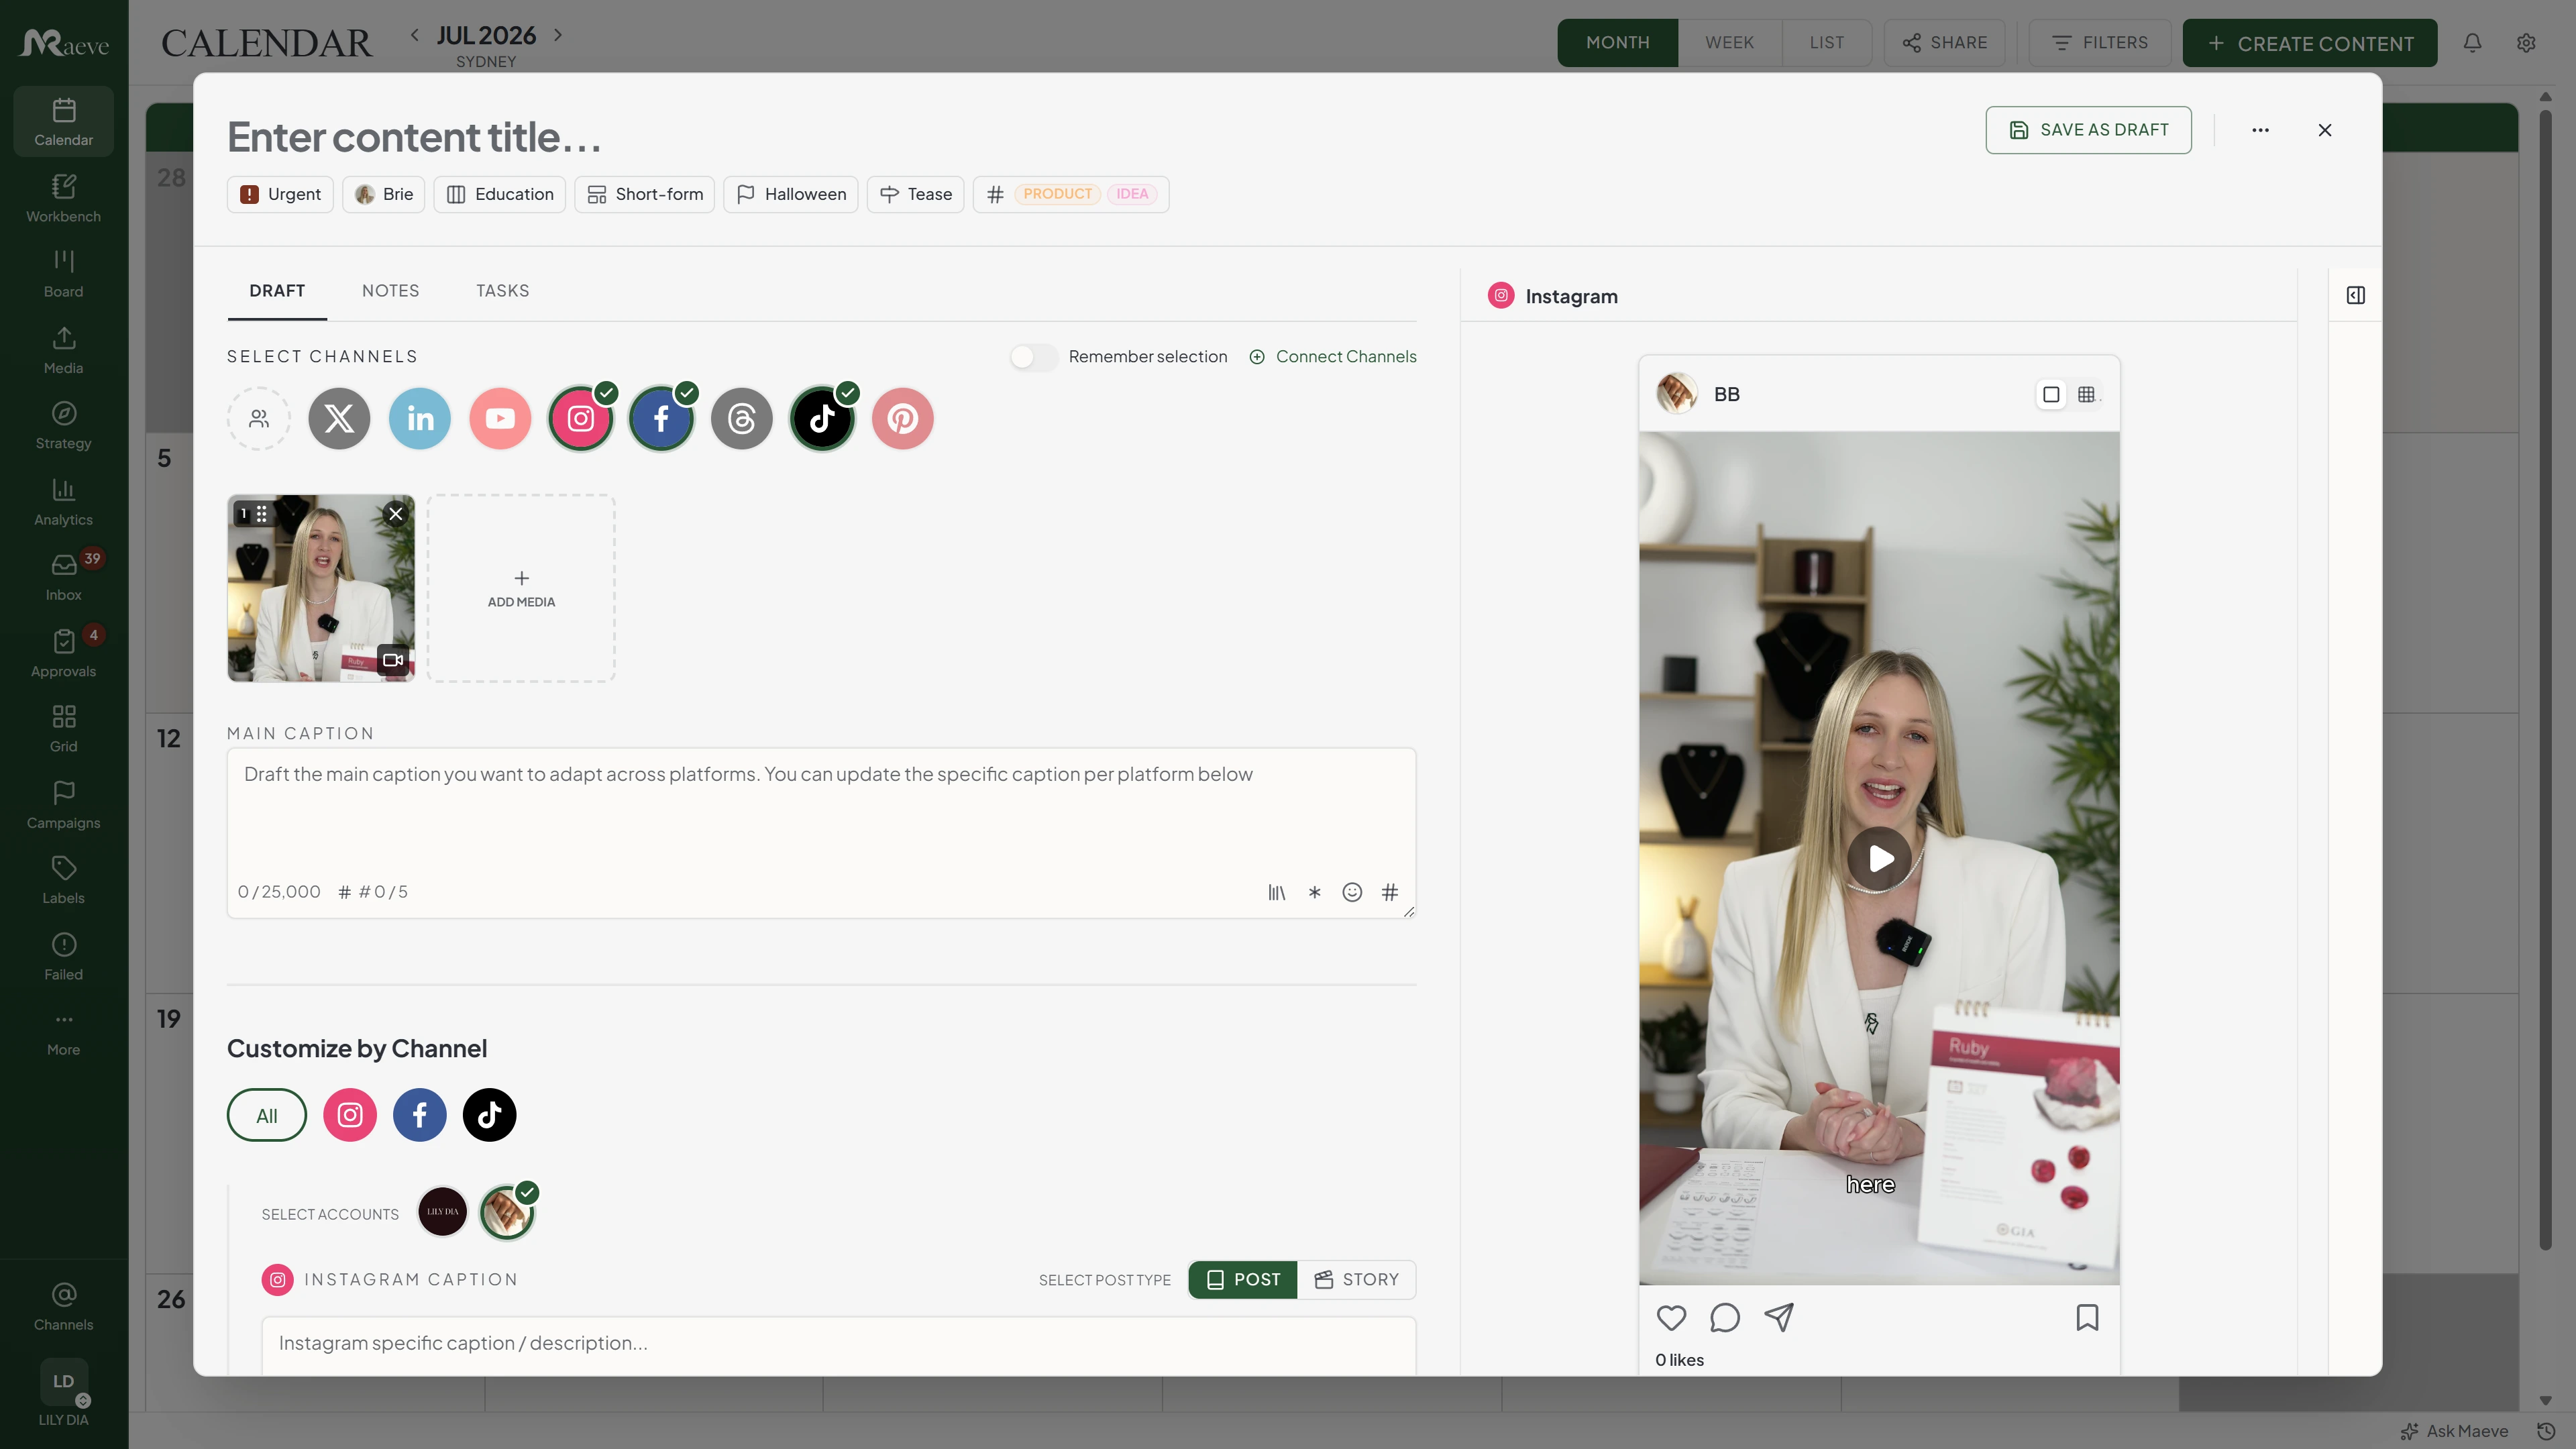Open the settings gear in top bar
This screenshot has height=1449, width=2576.
click(2526, 43)
